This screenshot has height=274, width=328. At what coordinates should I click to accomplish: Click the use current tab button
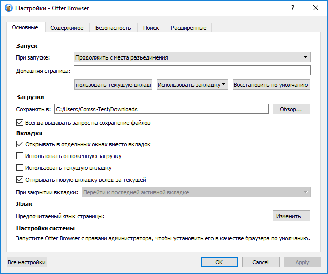(x=113, y=85)
